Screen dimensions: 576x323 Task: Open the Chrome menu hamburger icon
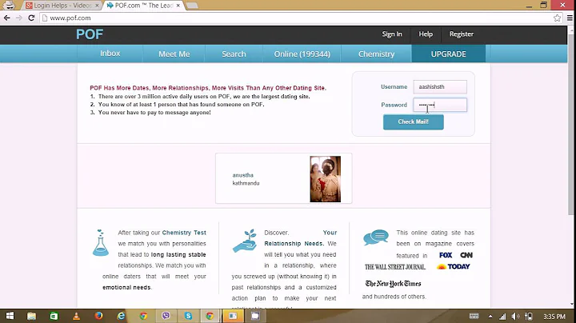(570, 18)
